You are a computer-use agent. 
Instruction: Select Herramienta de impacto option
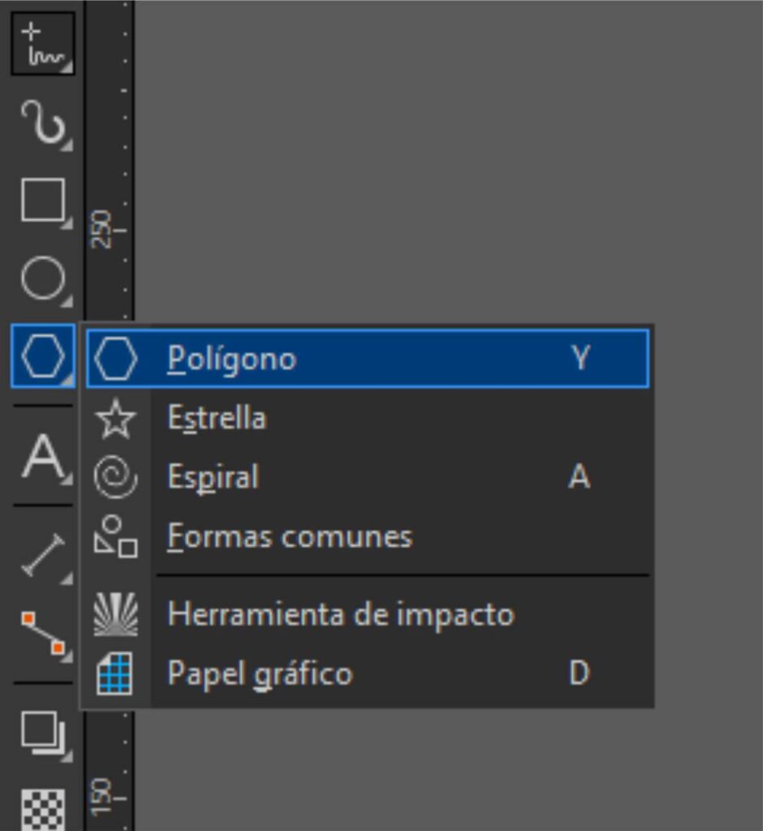click(340, 615)
